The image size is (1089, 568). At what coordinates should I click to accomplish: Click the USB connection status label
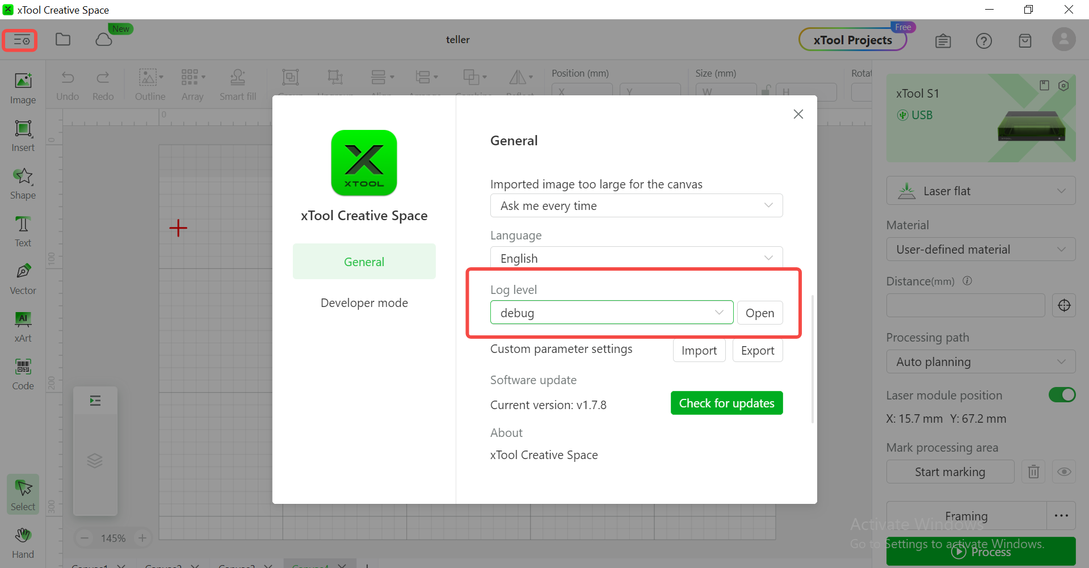click(x=914, y=115)
